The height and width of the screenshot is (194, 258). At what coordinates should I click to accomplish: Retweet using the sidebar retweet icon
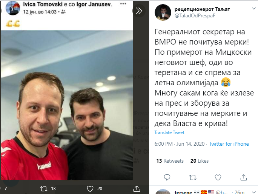tap(192, 177)
